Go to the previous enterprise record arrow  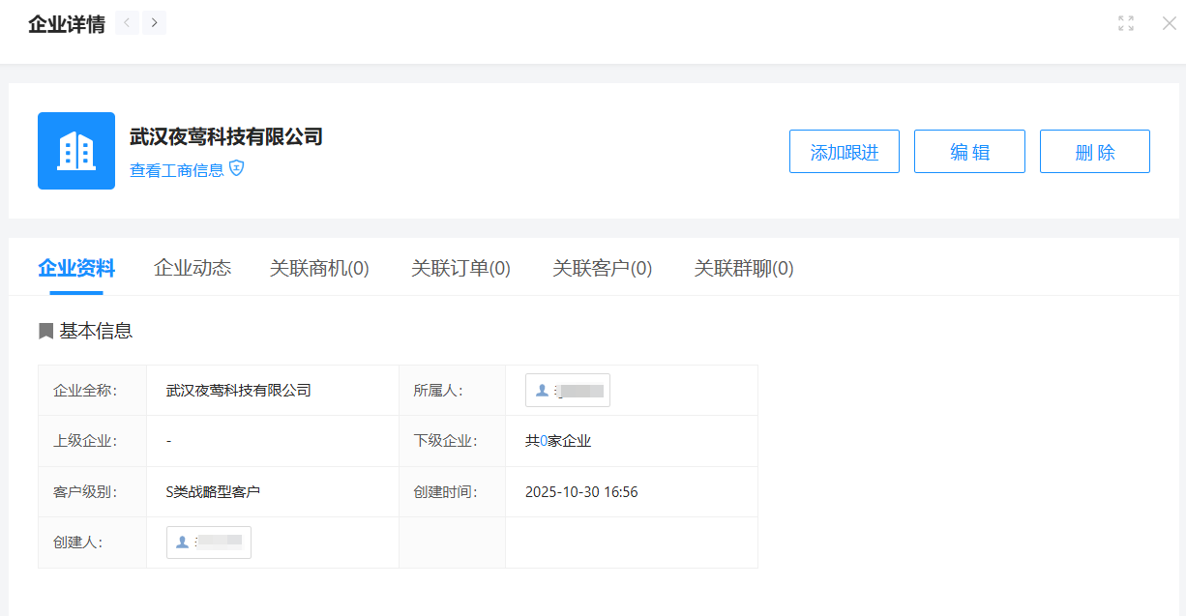coord(127,23)
